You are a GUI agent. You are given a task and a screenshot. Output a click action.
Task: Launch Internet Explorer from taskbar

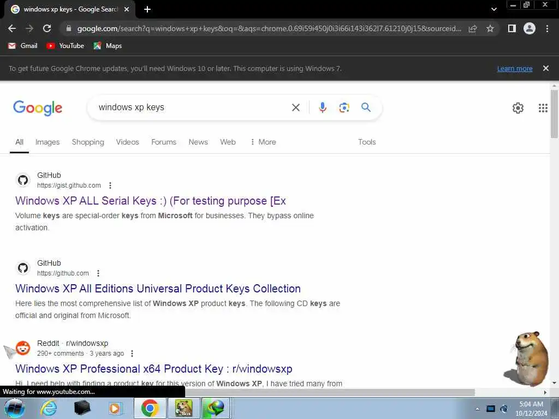pyautogui.click(x=49, y=408)
